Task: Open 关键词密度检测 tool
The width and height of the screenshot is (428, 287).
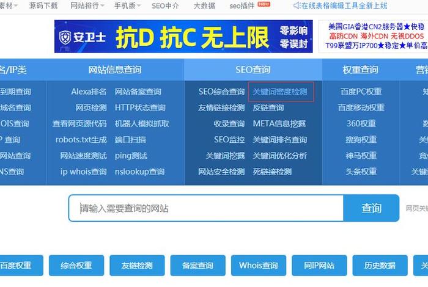Action: click(280, 92)
